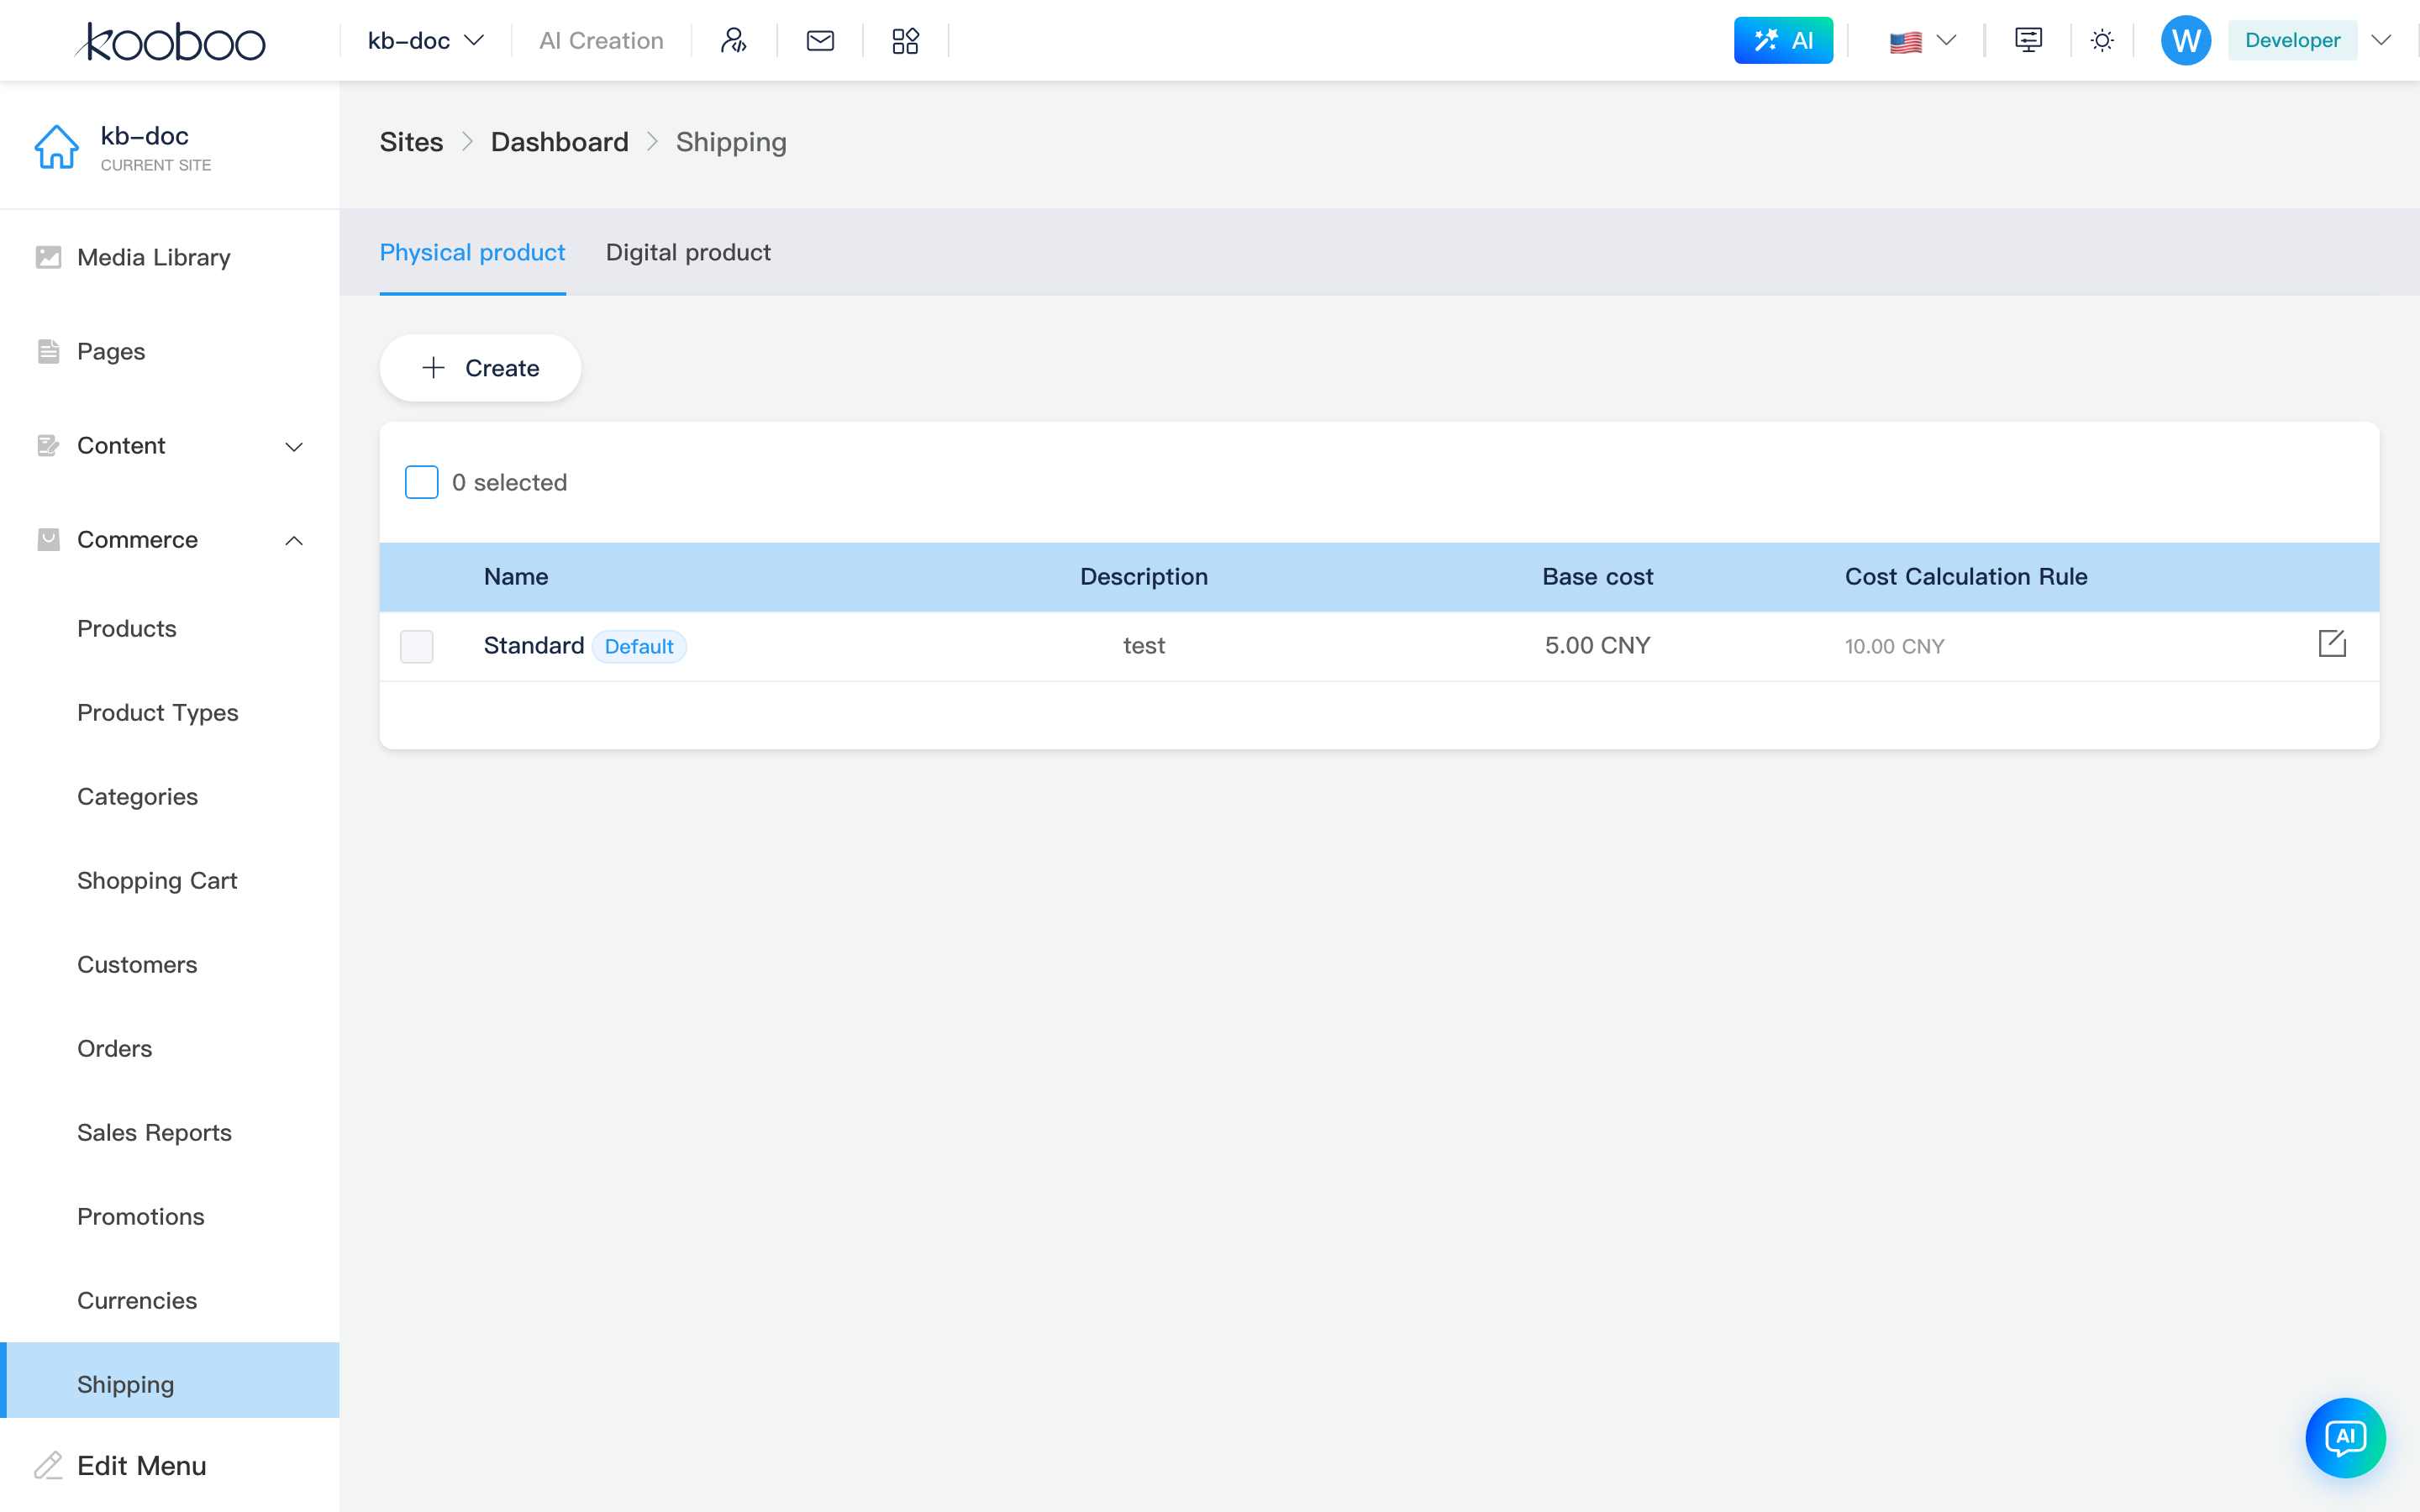Viewport: 2420px width, 1512px height.
Task: Click the Edit Menu pencil icon
Action: pyautogui.click(x=48, y=1465)
